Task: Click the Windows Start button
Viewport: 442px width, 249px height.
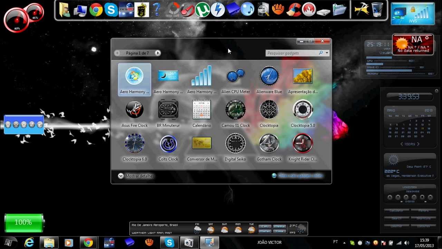Action: point(9,242)
